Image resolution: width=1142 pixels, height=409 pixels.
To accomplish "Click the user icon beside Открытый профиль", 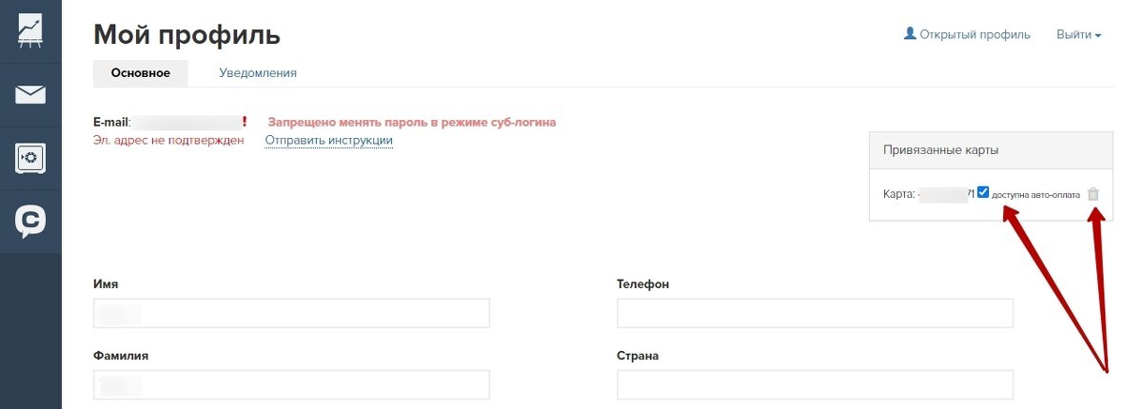I will click(910, 34).
